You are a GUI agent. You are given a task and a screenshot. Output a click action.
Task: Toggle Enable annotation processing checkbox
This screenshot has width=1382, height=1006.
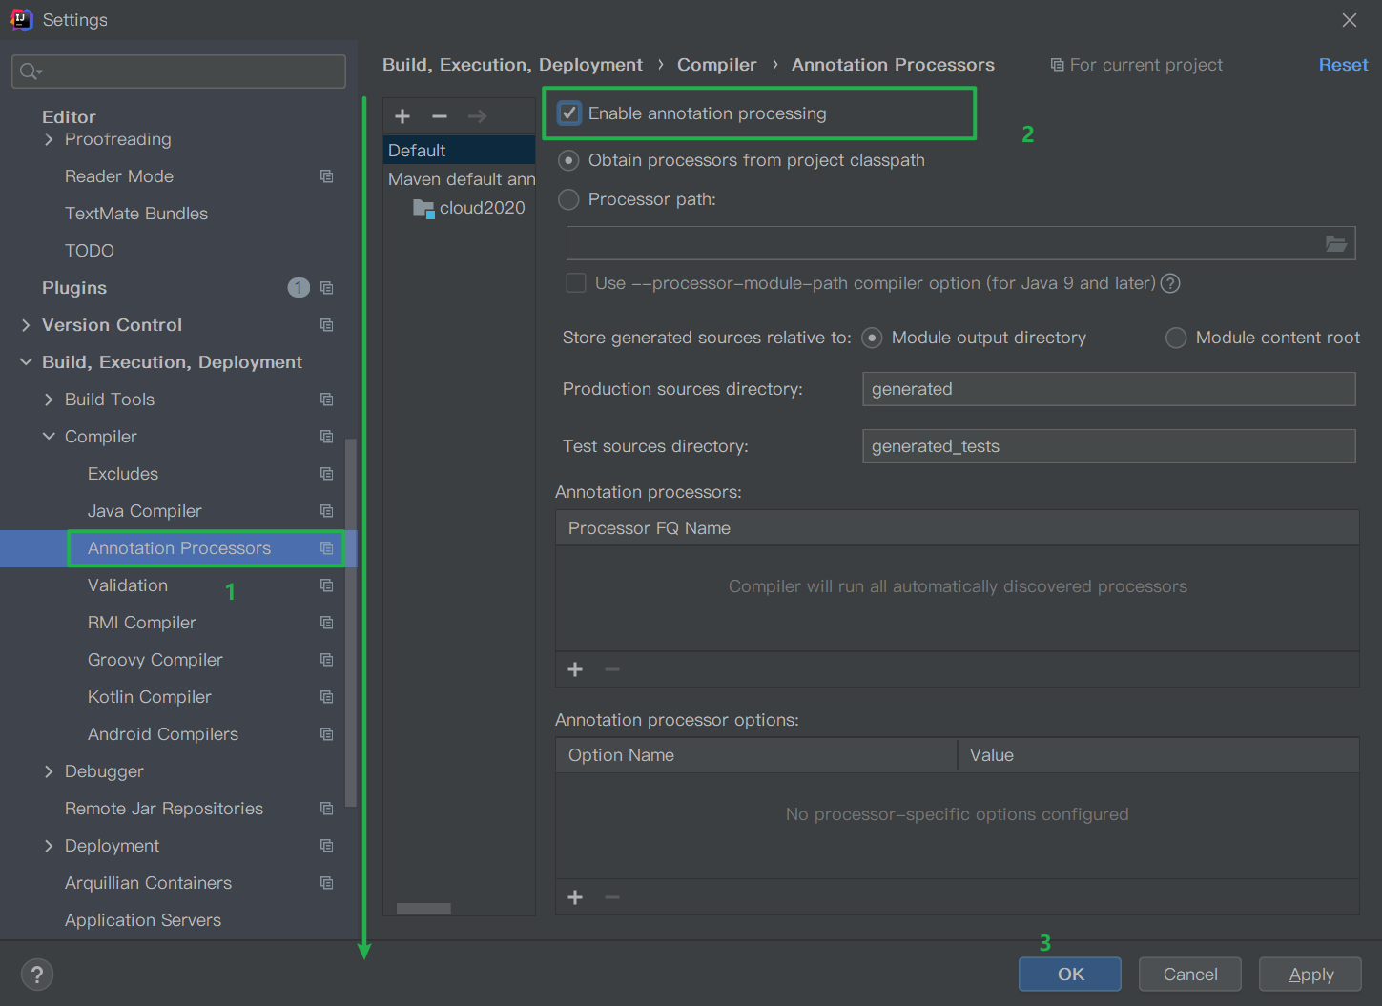569,113
